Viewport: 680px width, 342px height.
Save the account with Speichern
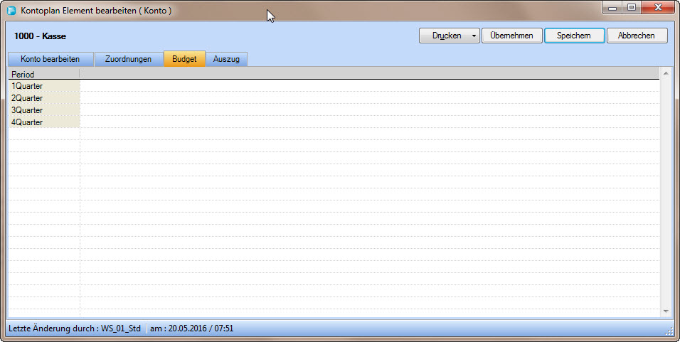click(574, 36)
